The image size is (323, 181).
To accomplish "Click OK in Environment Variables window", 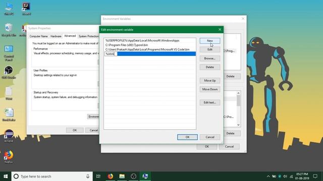I will 206,146.
